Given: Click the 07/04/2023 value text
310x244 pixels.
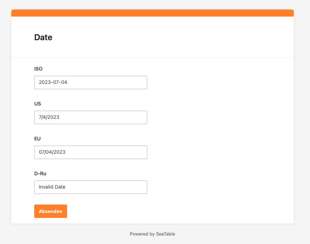Looking at the screenshot, I should (52, 152).
